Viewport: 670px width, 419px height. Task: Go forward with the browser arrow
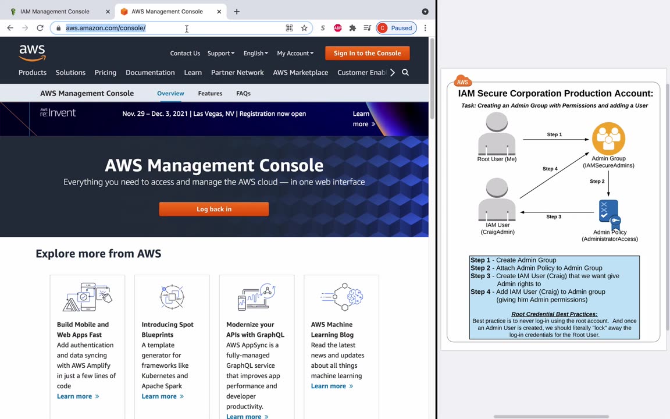[x=25, y=28]
